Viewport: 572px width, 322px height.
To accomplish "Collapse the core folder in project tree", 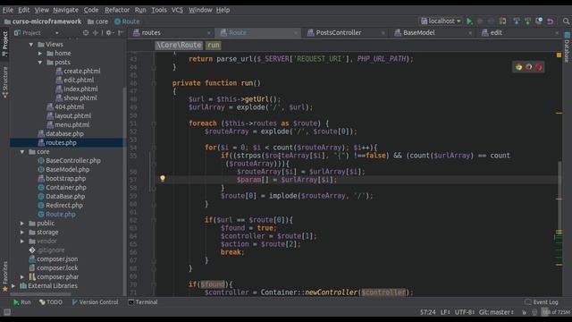I will [22, 151].
